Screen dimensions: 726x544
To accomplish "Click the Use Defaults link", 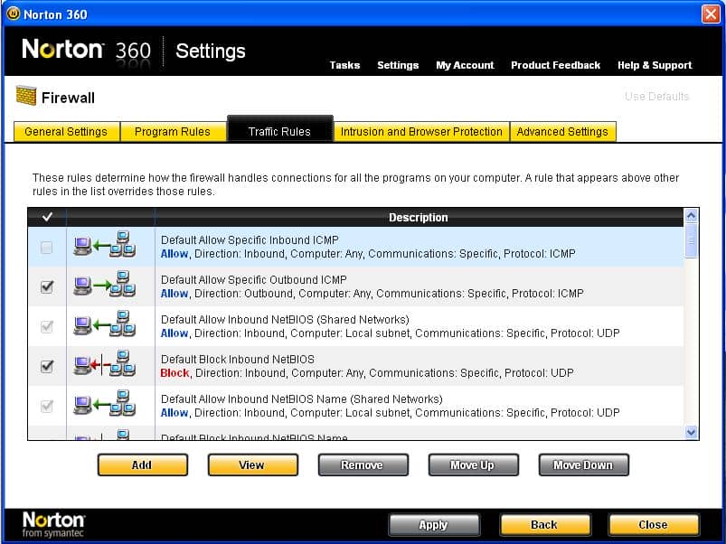I will point(656,96).
